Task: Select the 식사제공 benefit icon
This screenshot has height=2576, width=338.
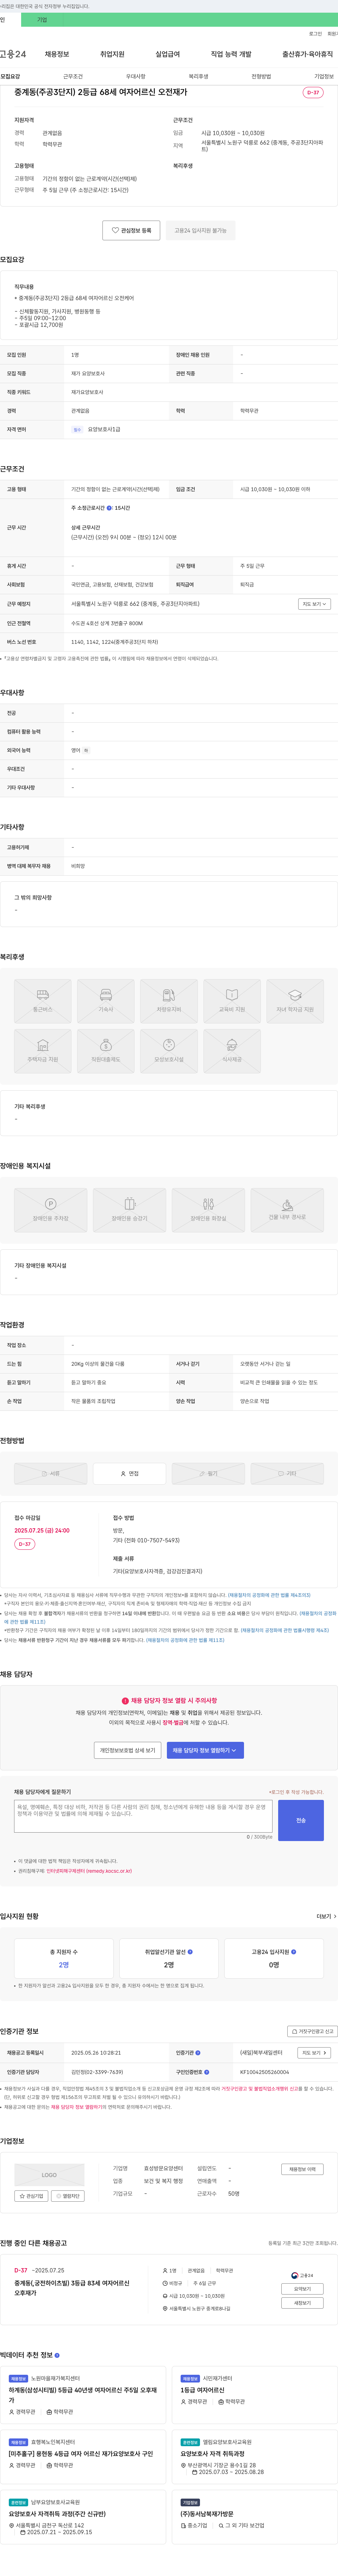Action: [x=232, y=1050]
